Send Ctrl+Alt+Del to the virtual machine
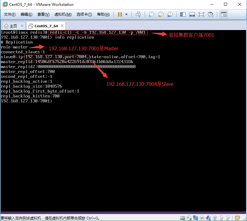This screenshot has width=247, height=221. pos(138,14)
